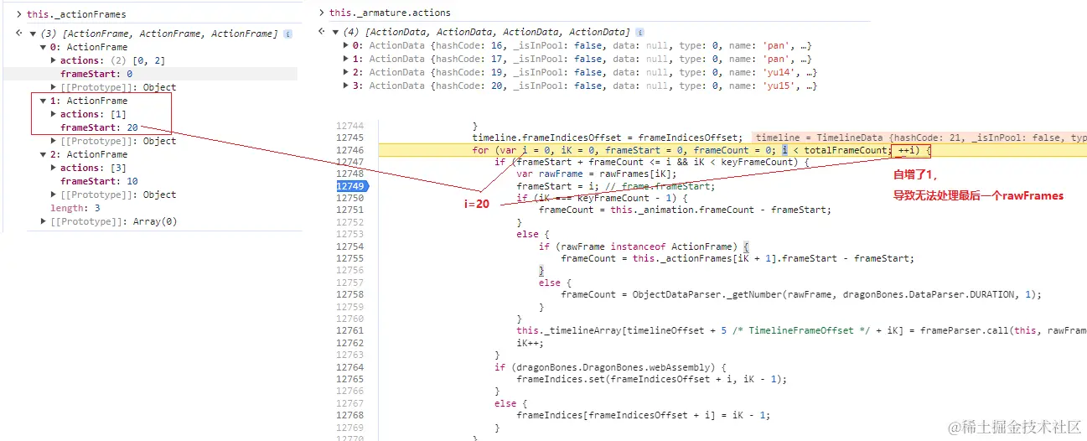Viewport: 1087px width, 441px height.
Task: Remove the breakpoint marker on line 12749
Action: click(351, 186)
